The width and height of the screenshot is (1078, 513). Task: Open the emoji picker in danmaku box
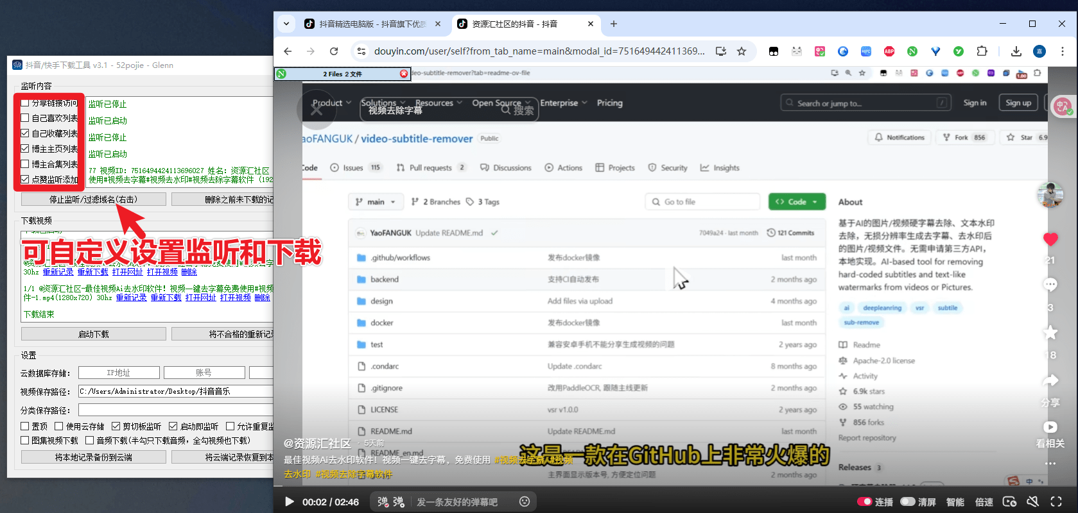pos(525,501)
